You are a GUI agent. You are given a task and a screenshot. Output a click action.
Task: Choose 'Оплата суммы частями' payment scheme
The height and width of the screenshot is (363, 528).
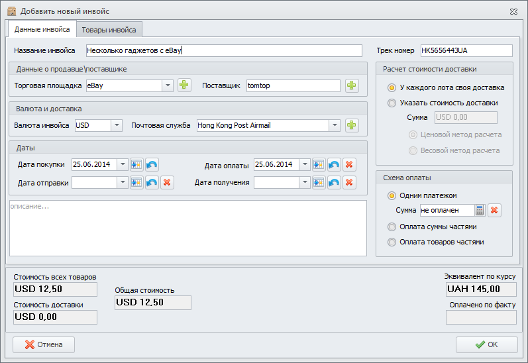393,227
